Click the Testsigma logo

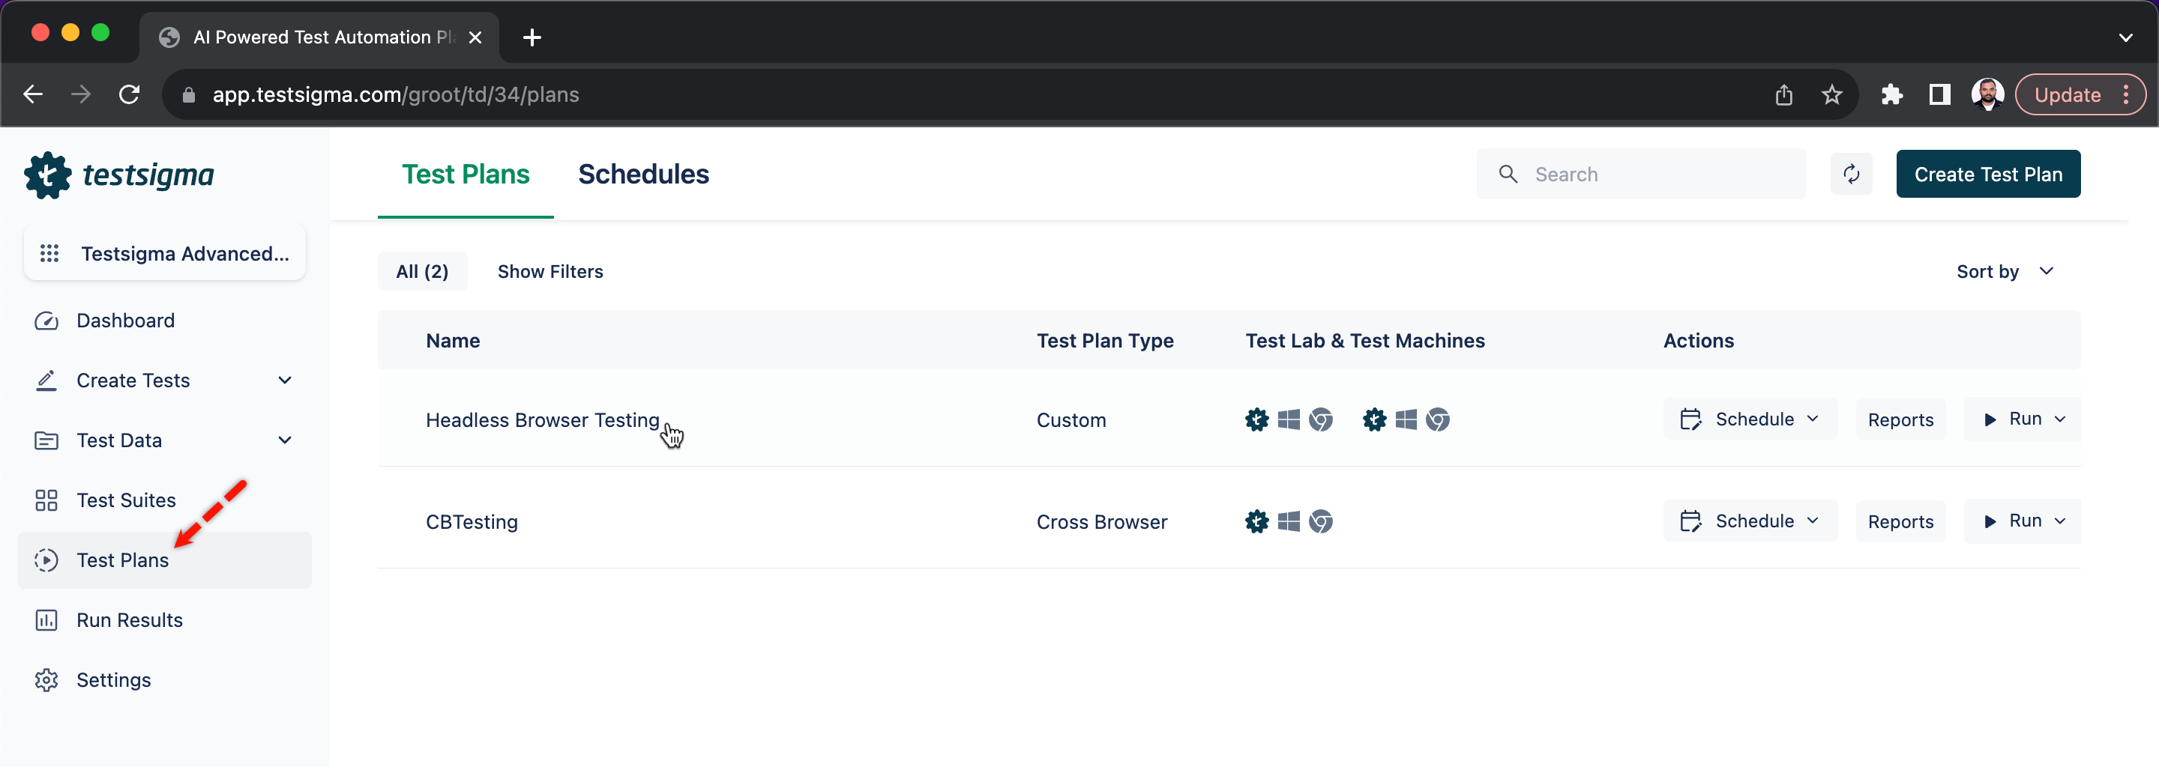pos(119,175)
